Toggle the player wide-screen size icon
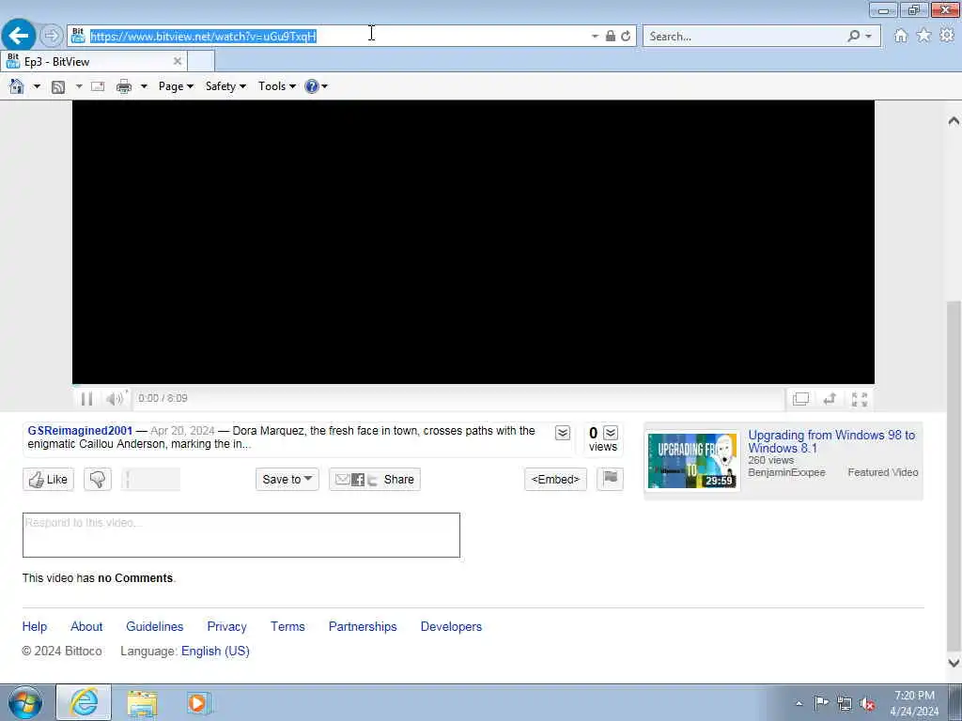Viewport: 962px width, 721px height. [800, 399]
